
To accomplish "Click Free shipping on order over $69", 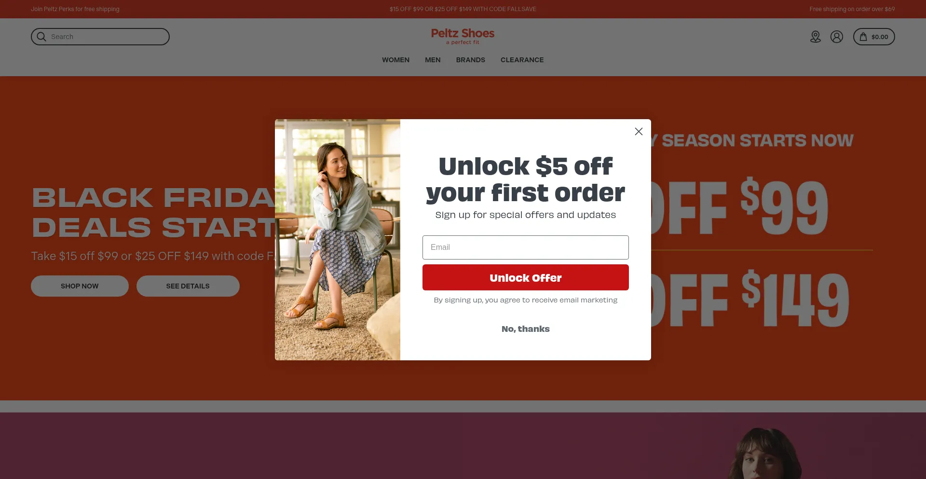I will click(x=852, y=9).
